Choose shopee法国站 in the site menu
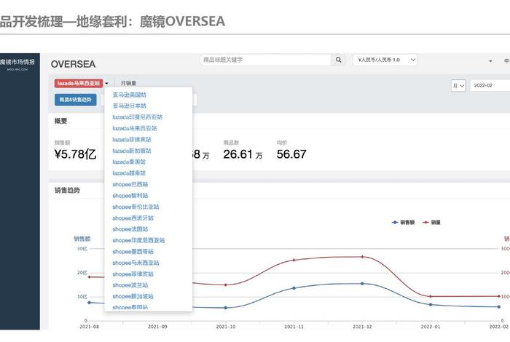The image size is (510, 342). (x=130, y=229)
